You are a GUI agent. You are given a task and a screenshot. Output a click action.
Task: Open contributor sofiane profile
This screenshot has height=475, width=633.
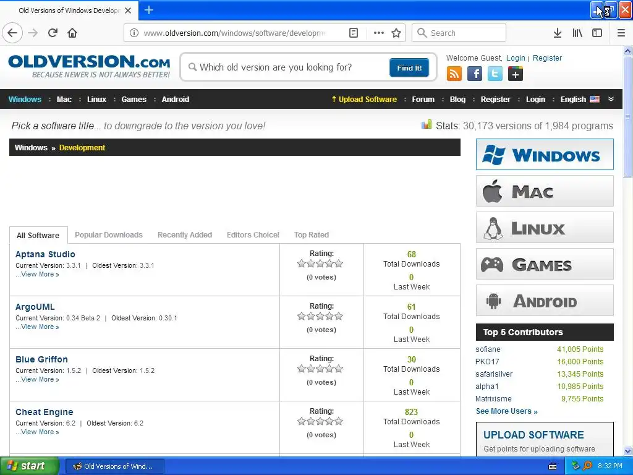tap(488, 349)
